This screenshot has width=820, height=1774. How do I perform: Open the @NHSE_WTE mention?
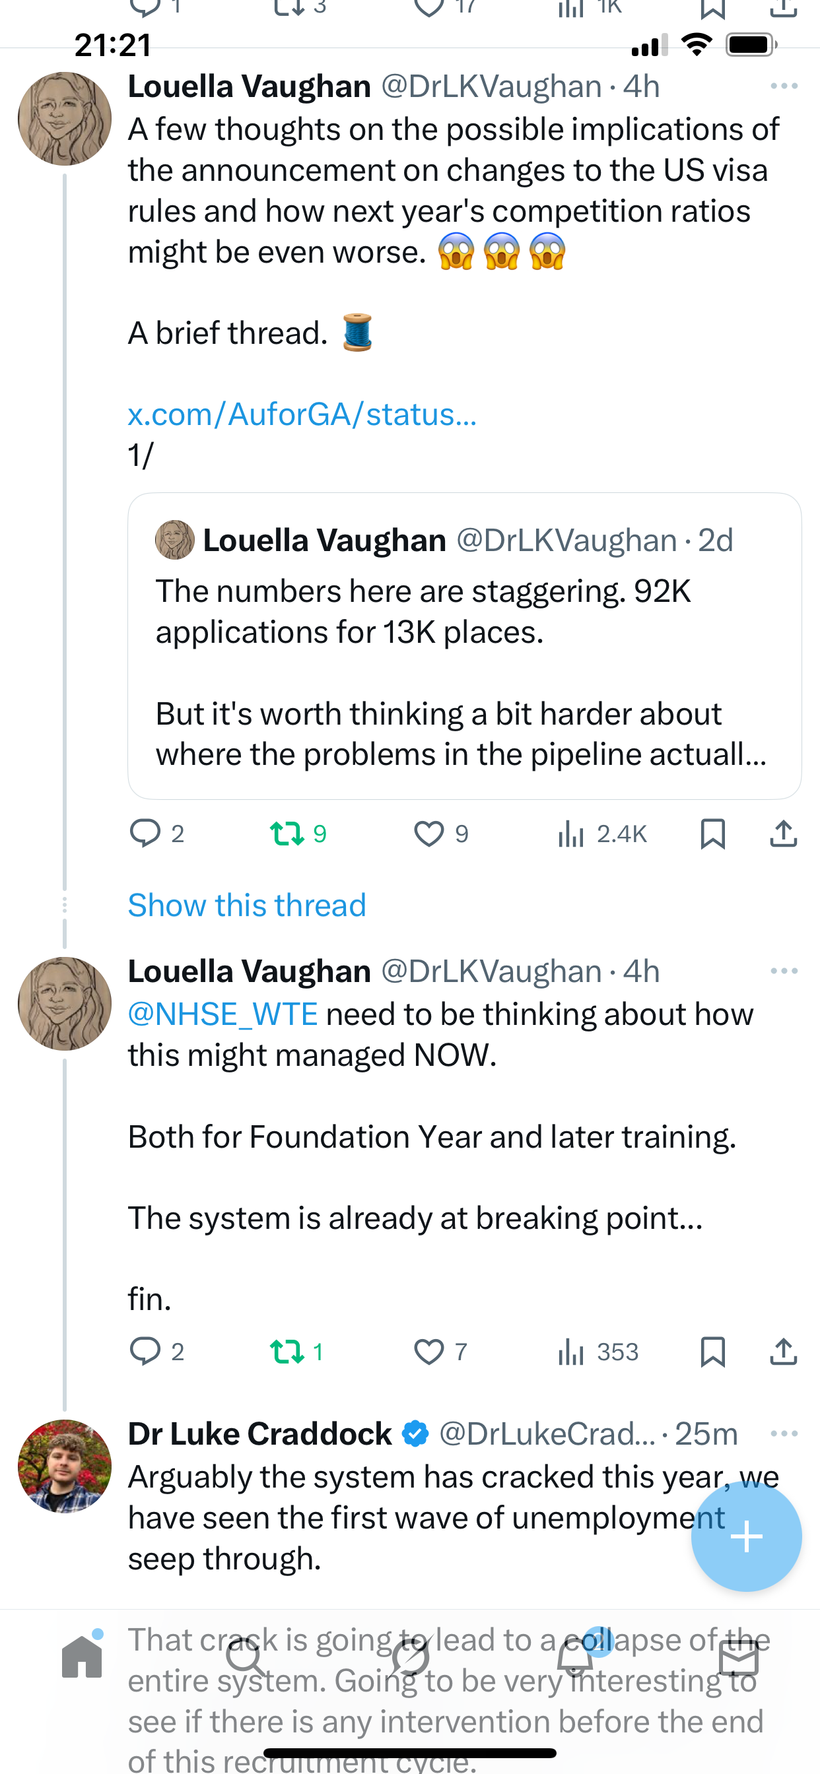point(222,1014)
